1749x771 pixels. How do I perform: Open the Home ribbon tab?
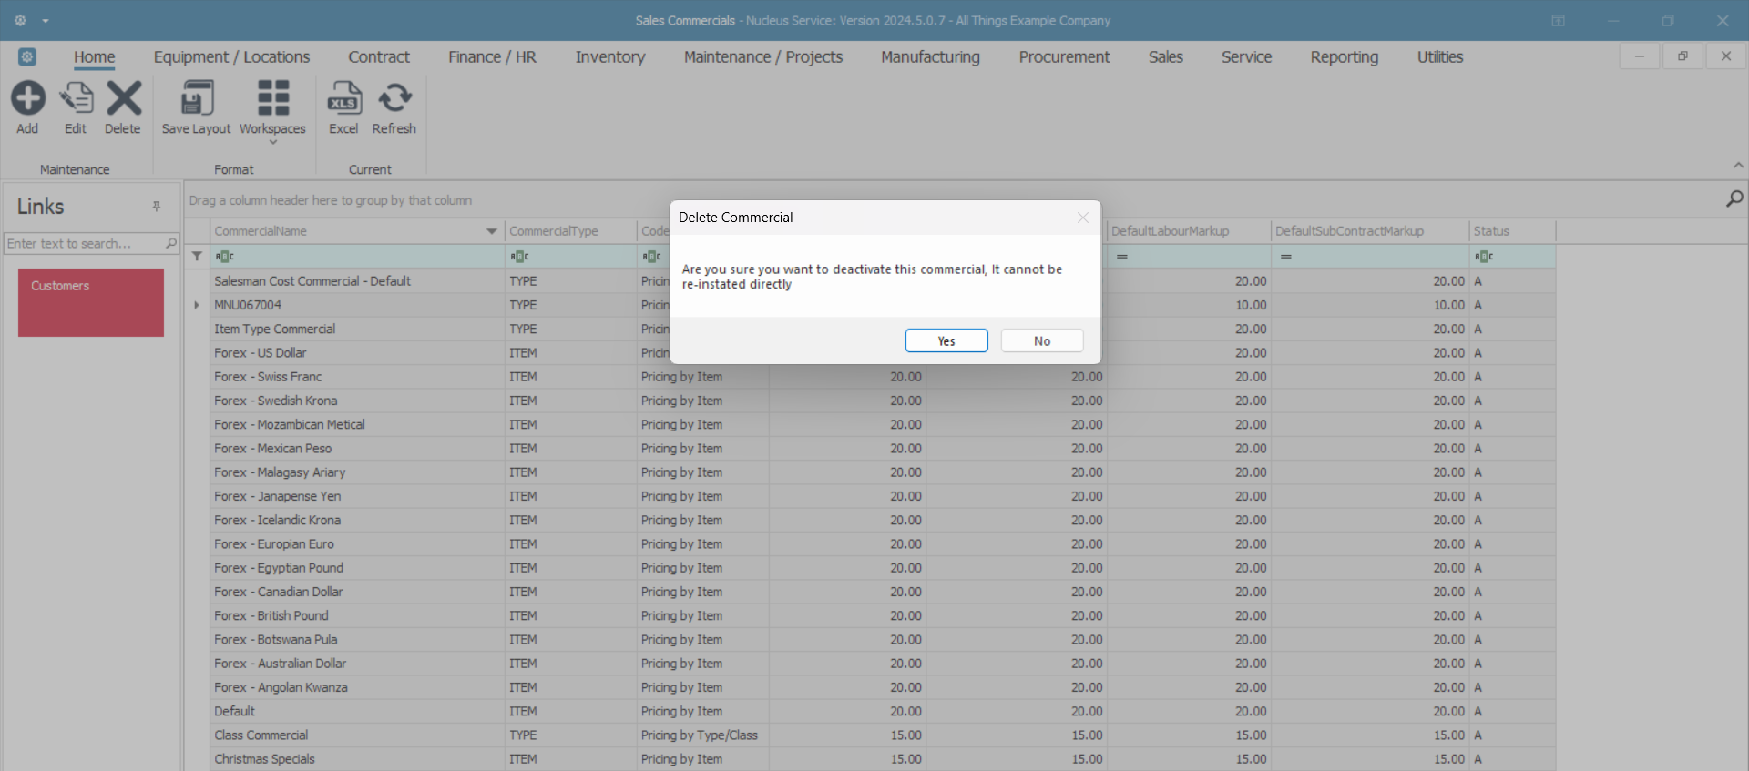point(95,57)
